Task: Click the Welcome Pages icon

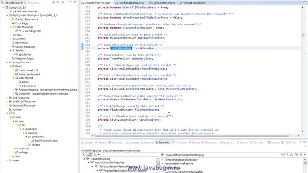Action: coord(13,59)
